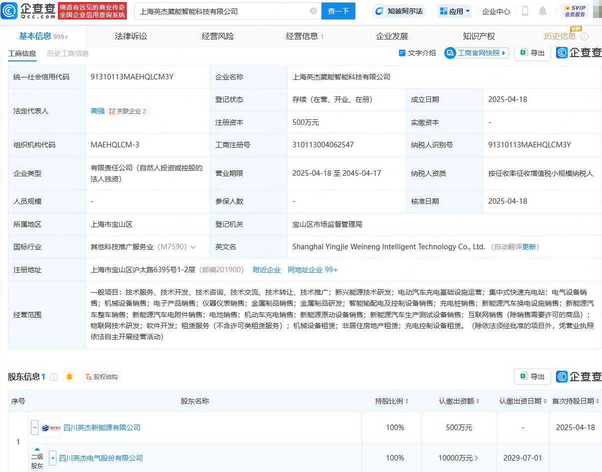
Task: Switch to the 法律诉讼 tab
Action: [x=131, y=36]
